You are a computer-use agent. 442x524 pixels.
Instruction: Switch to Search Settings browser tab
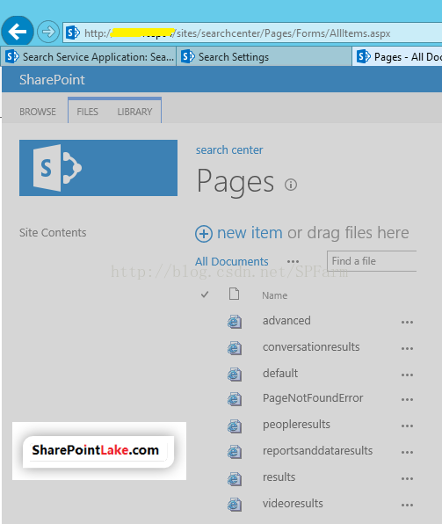(x=264, y=57)
